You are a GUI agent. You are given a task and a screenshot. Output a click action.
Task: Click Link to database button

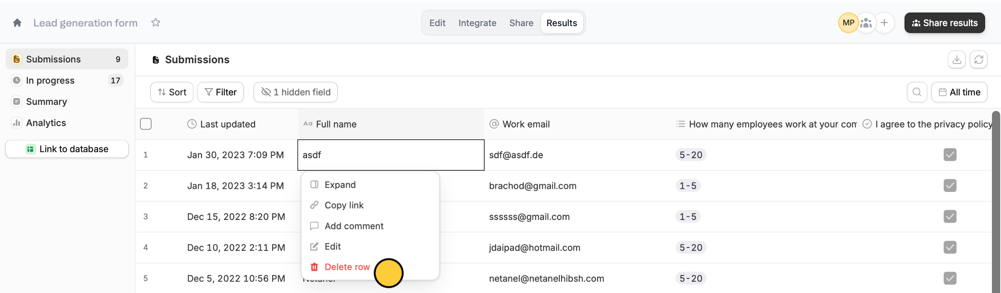pyautogui.click(x=67, y=149)
